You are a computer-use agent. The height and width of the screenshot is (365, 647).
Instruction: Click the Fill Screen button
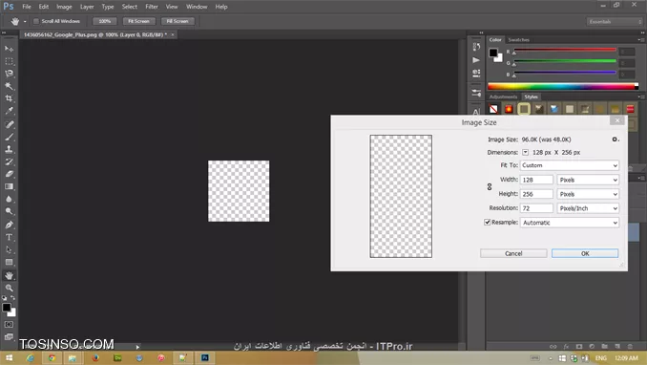tap(177, 21)
